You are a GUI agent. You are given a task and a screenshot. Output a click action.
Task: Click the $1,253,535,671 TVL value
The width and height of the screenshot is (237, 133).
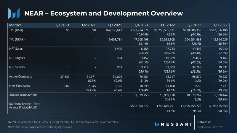[164, 30]
